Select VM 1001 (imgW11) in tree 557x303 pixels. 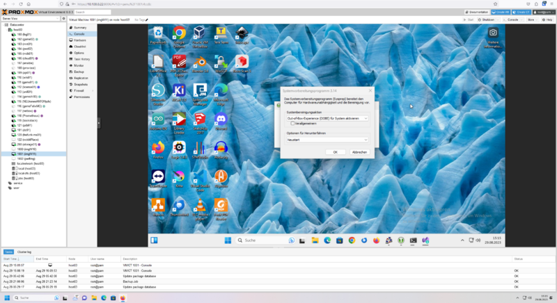tap(33, 154)
